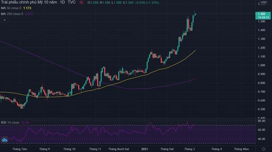Click the low price L1.568

117,3
